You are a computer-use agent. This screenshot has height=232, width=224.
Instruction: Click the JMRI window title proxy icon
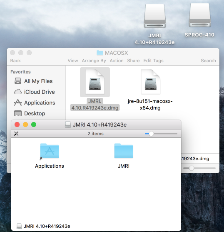click(68, 125)
